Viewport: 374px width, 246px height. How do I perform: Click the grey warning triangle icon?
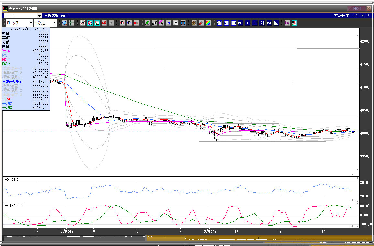111,23
